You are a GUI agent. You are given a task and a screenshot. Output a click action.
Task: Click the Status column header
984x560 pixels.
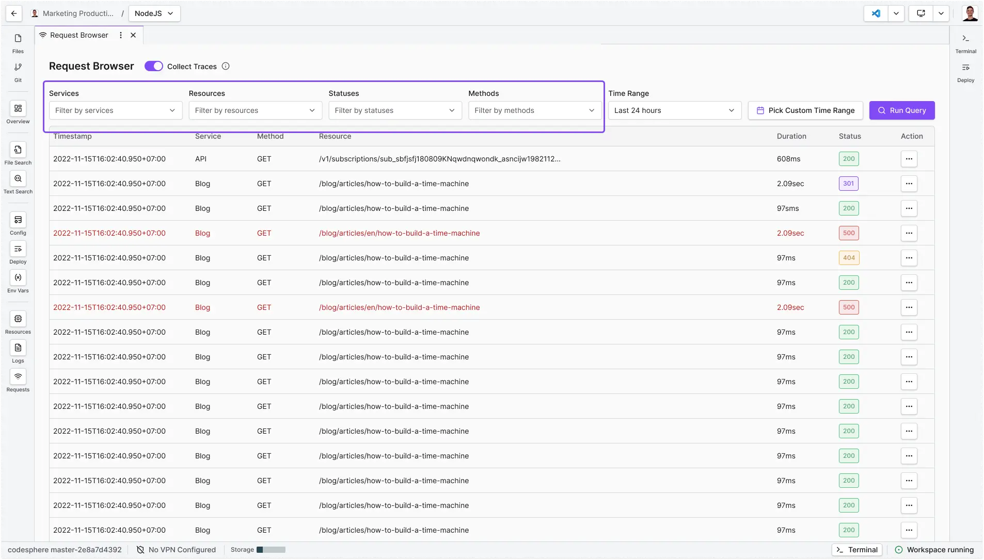(x=850, y=136)
